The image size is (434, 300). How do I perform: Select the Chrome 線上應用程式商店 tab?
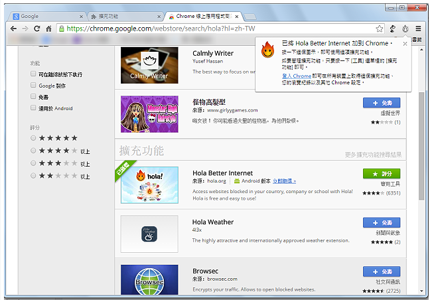(x=204, y=17)
